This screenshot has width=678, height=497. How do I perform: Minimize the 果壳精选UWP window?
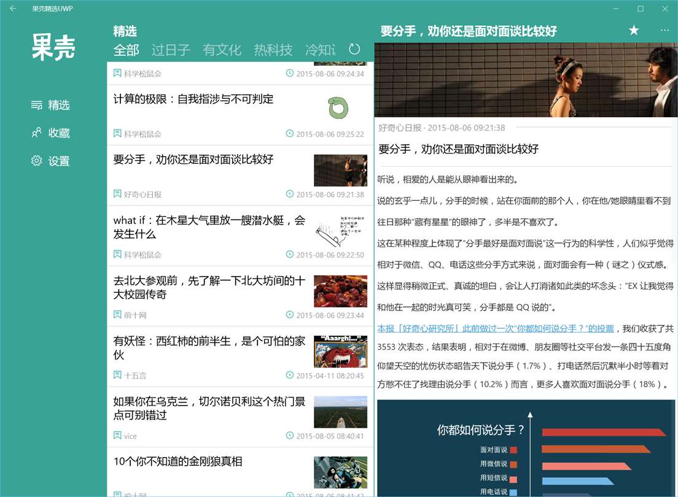[616, 8]
